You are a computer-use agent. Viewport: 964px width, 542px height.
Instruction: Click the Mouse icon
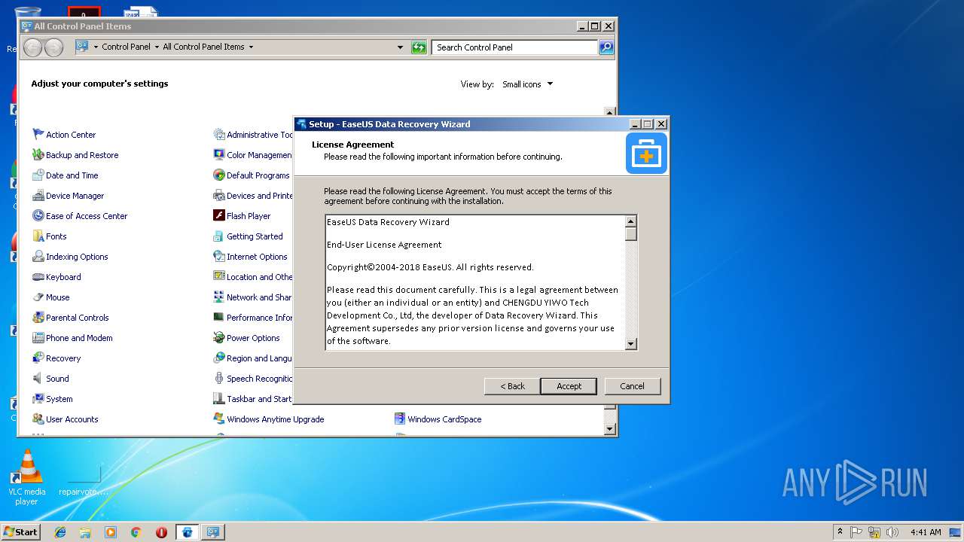point(38,297)
